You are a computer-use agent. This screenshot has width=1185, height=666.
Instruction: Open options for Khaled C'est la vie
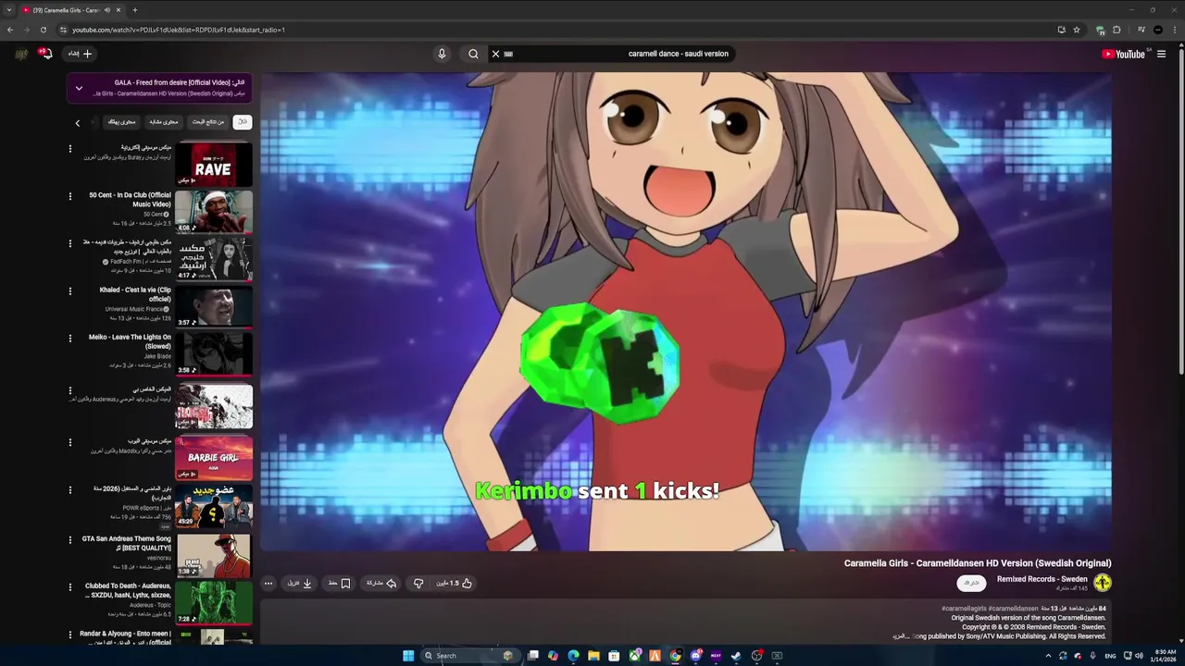(x=70, y=291)
